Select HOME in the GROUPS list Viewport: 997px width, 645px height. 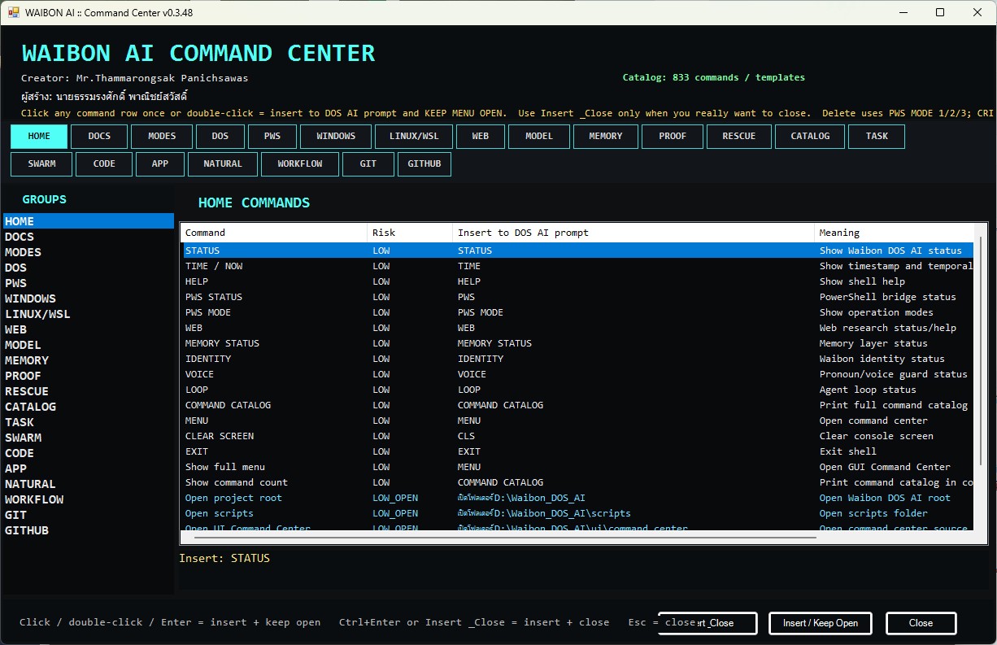(x=89, y=221)
